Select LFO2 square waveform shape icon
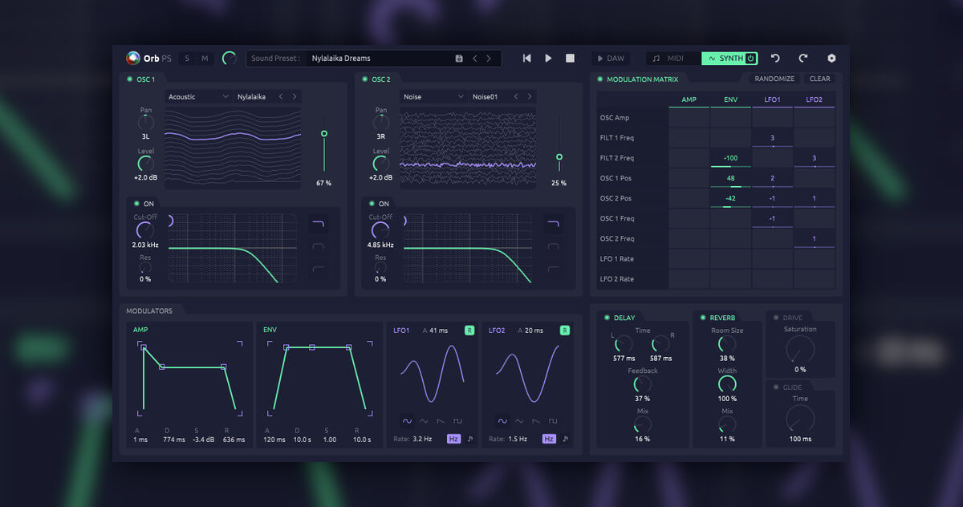 pos(553,420)
